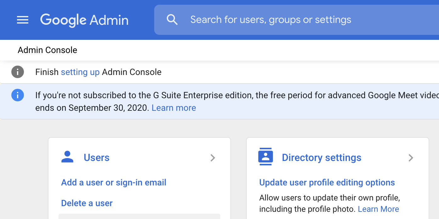Open the navigation hamburger menu
439x219 pixels.
tap(22, 20)
